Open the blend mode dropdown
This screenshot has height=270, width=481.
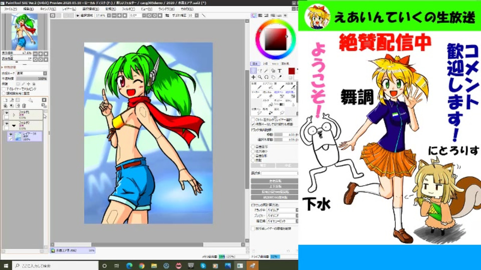pyautogui.click(x=31, y=73)
